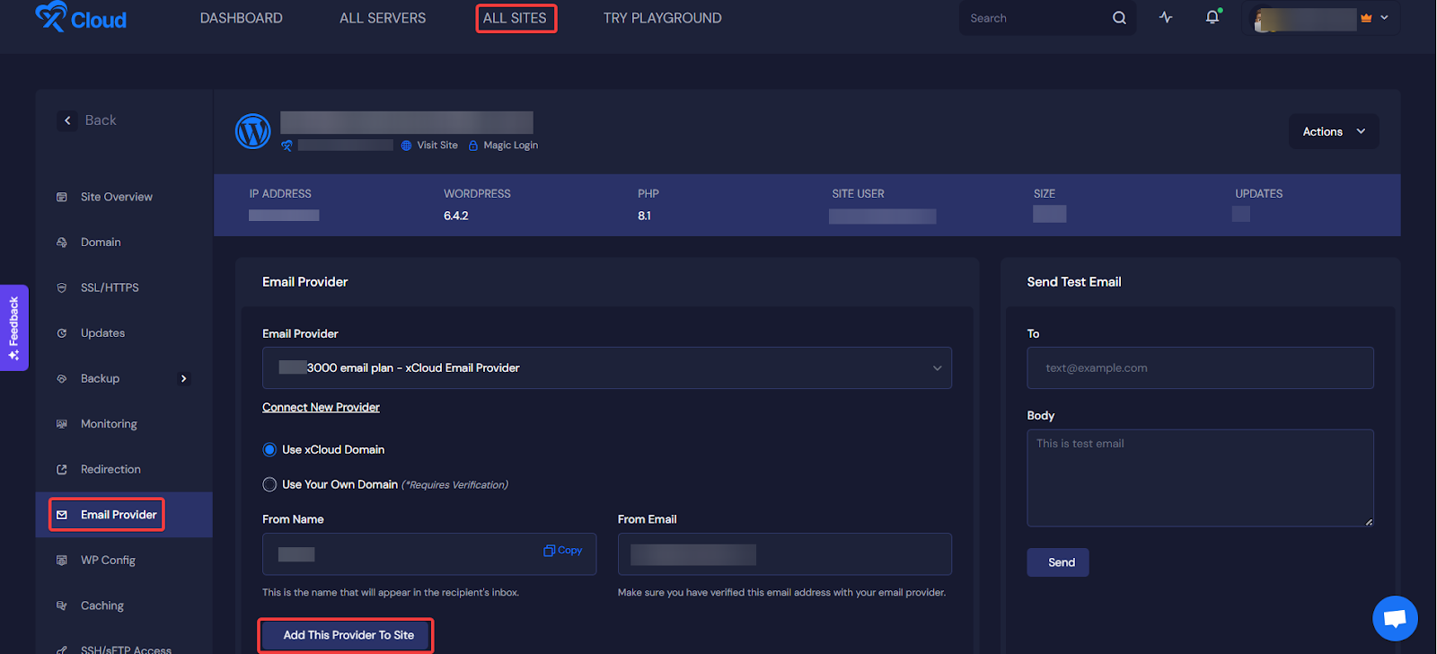The height and width of the screenshot is (654, 1437).
Task: Click the SSL/HTTPS shield icon
Action: pos(62,287)
